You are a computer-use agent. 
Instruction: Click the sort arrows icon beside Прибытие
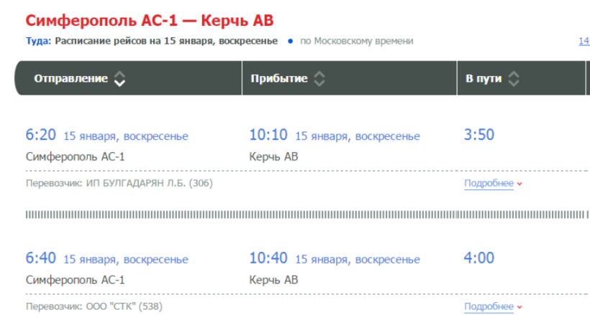coord(319,78)
